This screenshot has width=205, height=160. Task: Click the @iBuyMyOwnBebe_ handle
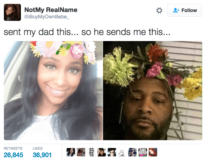tap(47, 17)
